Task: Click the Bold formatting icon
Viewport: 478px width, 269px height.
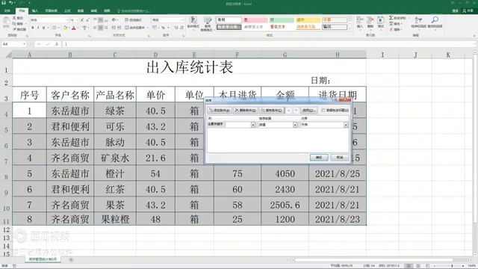Action: point(33,28)
